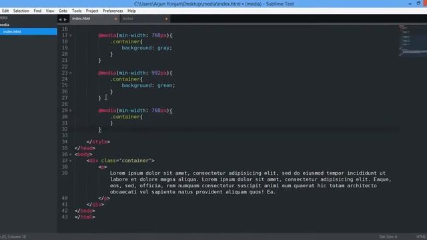Viewport: 427px width, 240px height.
Task: Click the minimap code preview
Action: coord(412,40)
